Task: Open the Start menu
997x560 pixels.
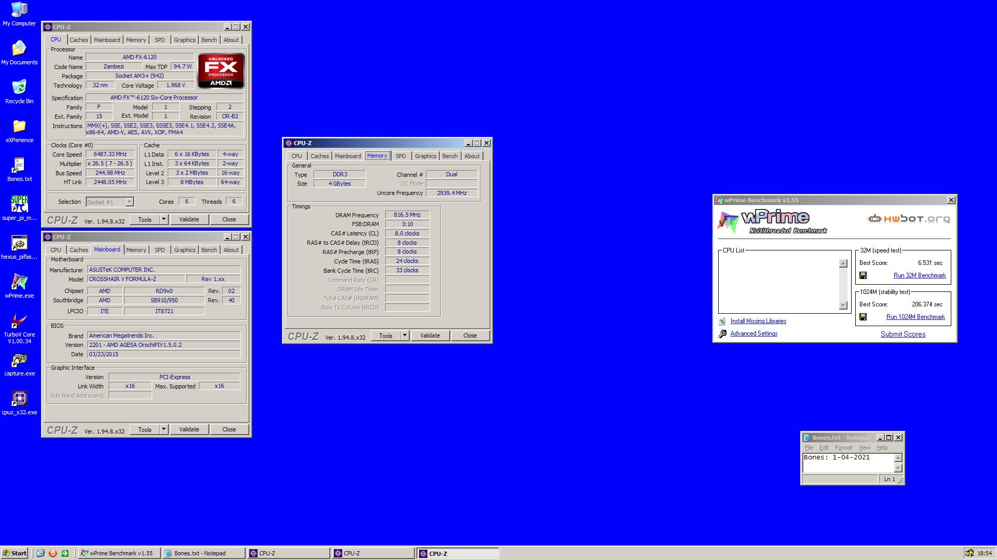Action: (x=15, y=553)
